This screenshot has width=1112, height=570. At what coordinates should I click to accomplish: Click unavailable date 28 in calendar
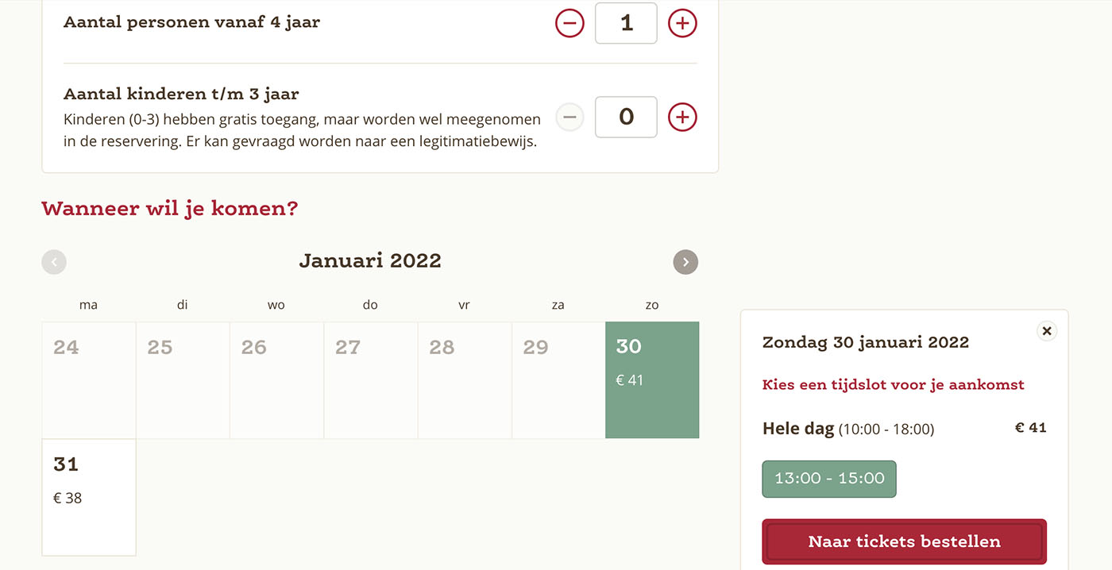click(x=465, y=380)
